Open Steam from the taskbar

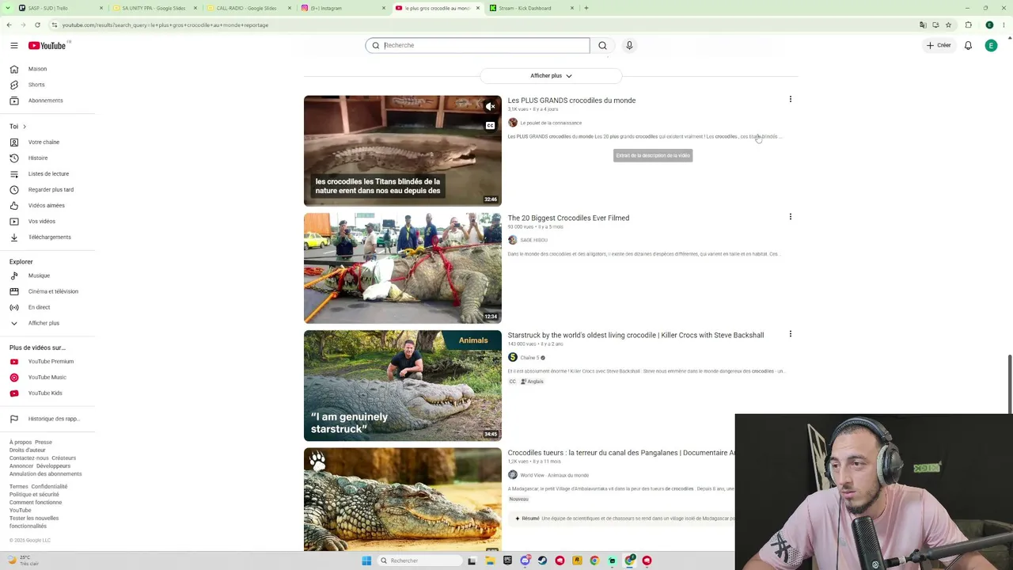542,560
